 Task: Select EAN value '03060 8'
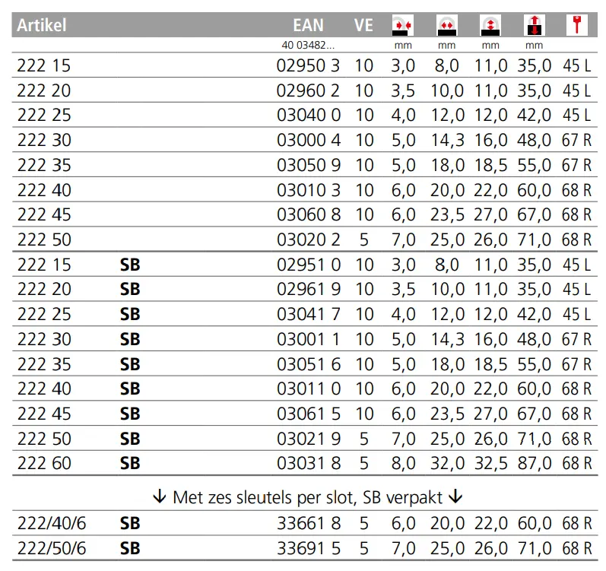tap(309, 215)
